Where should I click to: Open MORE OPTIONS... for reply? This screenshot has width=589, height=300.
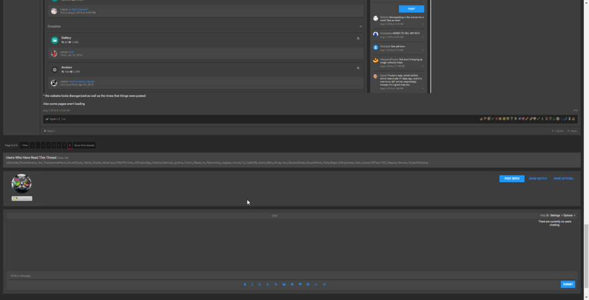coord(564,179)
